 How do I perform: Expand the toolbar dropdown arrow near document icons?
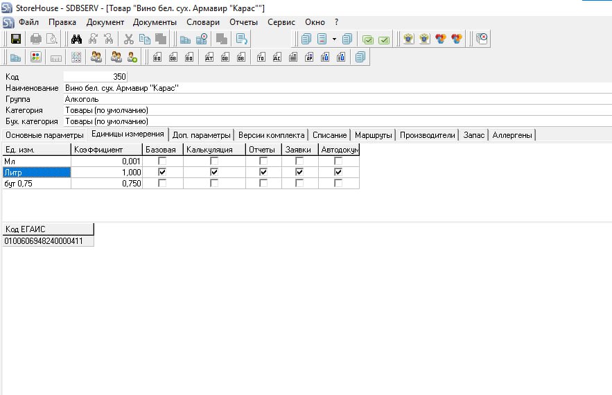point(333,39)
